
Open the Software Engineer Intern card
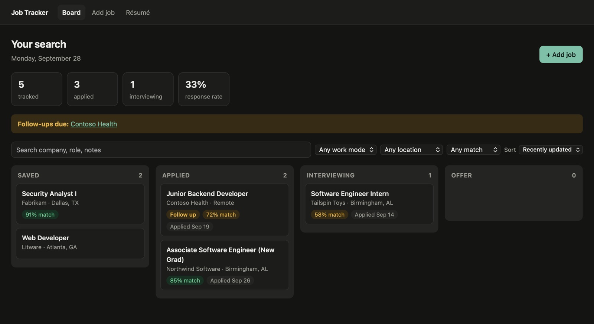pyautogui.click(x=369, y=204)
